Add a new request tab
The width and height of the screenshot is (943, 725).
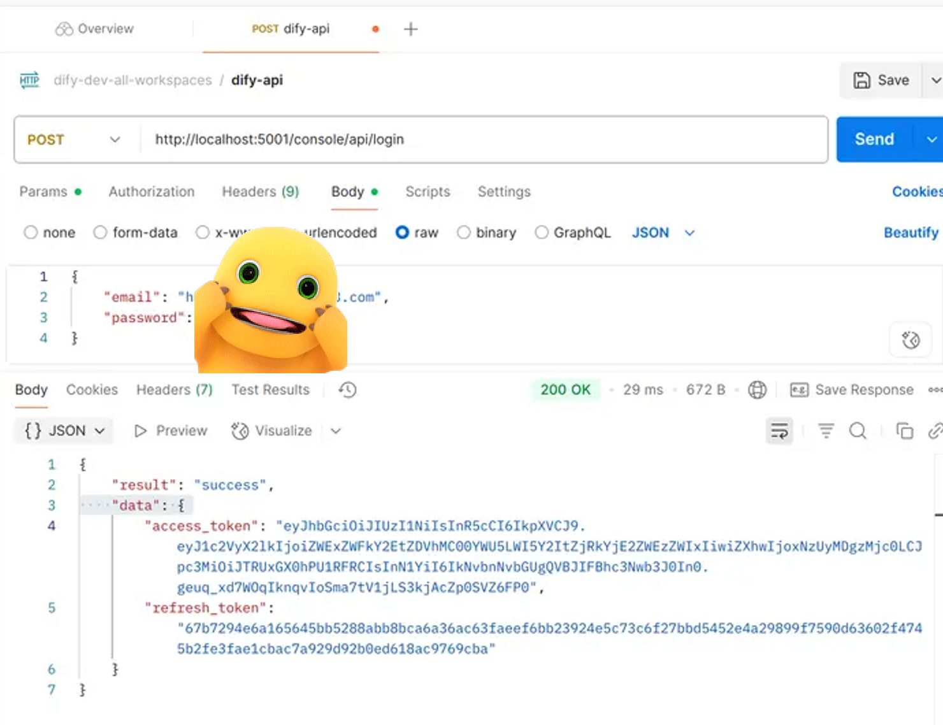[x=411, y=29]
